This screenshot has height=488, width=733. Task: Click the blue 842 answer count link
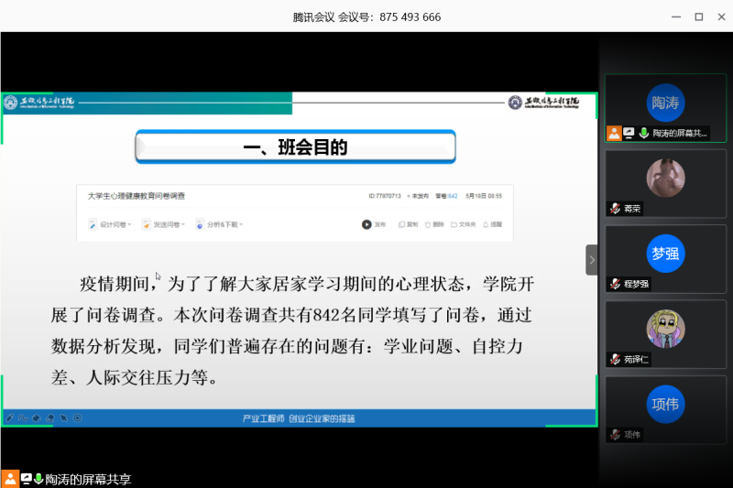pos(453,196)
